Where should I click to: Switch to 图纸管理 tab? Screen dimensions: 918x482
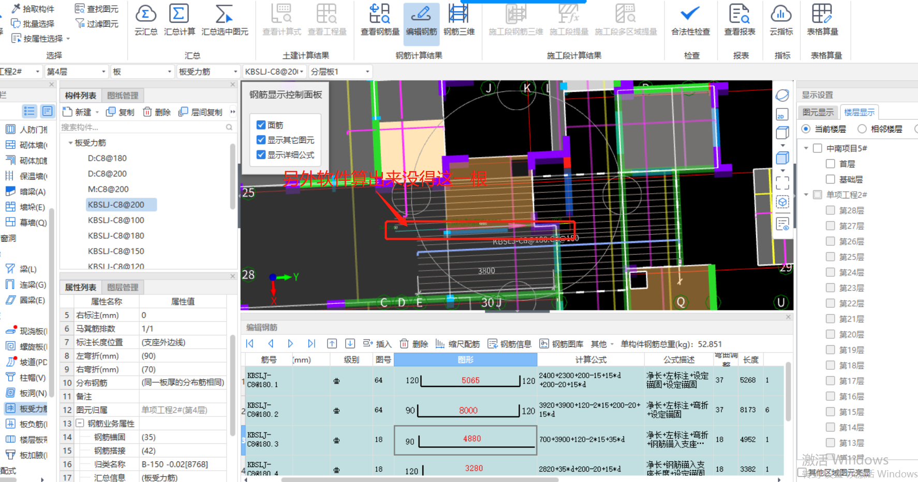(123, 95)
